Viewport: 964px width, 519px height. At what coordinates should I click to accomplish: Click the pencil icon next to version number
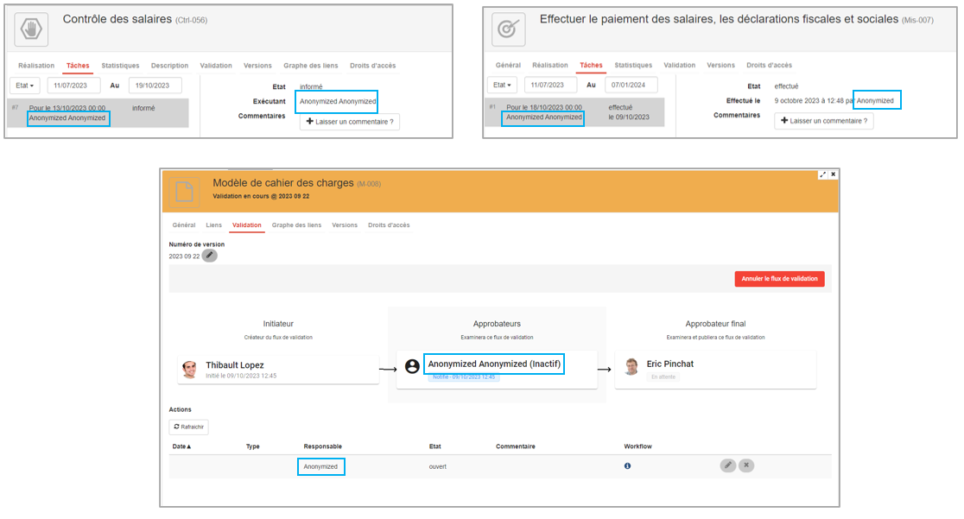[210, 256]
